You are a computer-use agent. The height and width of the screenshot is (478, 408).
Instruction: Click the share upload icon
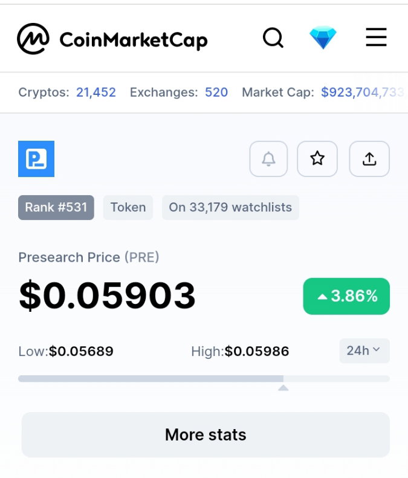pyautogui.click(x=369, y=159)
